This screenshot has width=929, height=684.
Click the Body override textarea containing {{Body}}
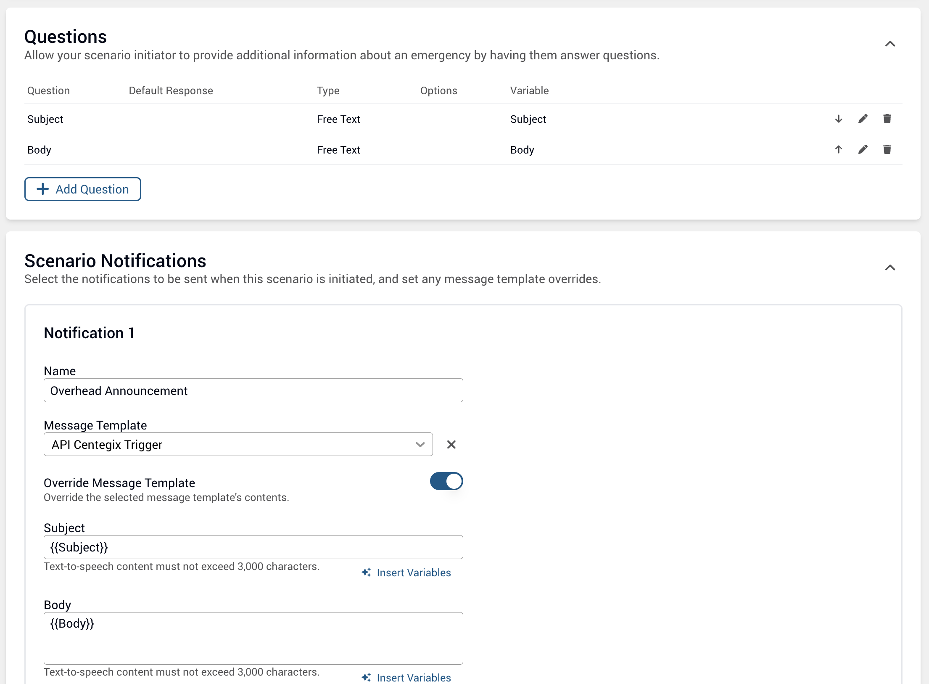pos(252,638)
